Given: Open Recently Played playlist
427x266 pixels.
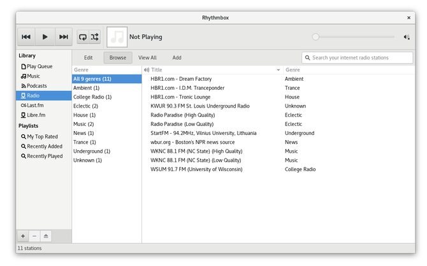Looking at the screenshot, I should [43, 156].
